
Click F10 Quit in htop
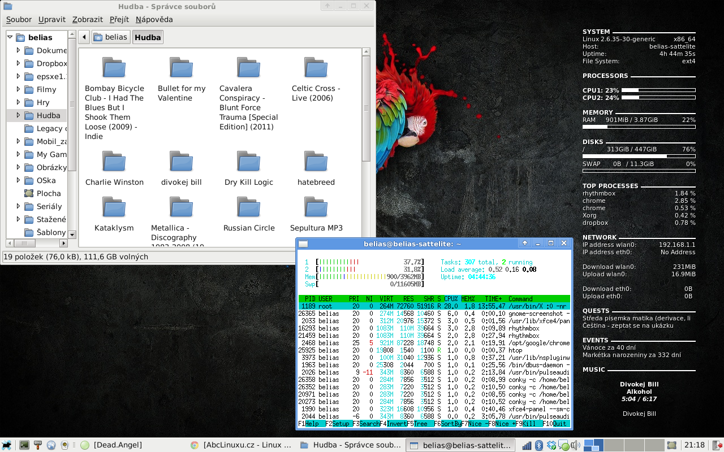pos(555,424)
